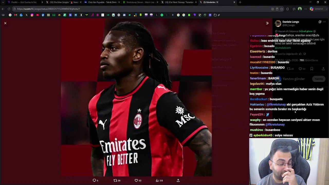Open the browser extensions puzzle icon
This screenshot has height=185, width=329.
(x=287, y=9)
